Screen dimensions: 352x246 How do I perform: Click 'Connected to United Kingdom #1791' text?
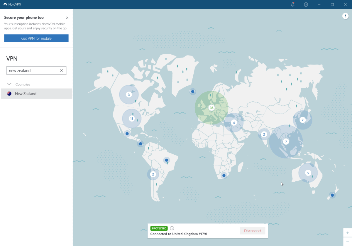coord(179,234)
